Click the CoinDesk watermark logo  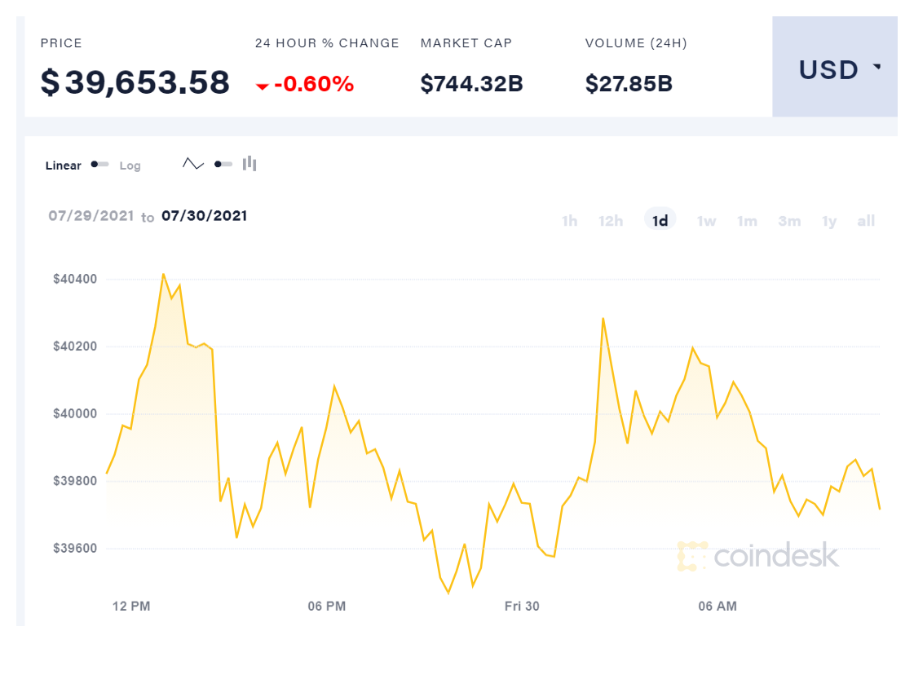(x=757, y=556)
